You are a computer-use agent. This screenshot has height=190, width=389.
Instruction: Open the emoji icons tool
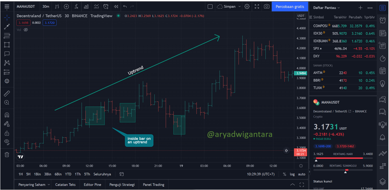click(7, 81)
